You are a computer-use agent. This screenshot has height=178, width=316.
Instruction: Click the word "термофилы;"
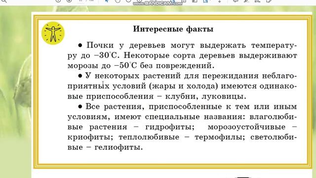220,137
